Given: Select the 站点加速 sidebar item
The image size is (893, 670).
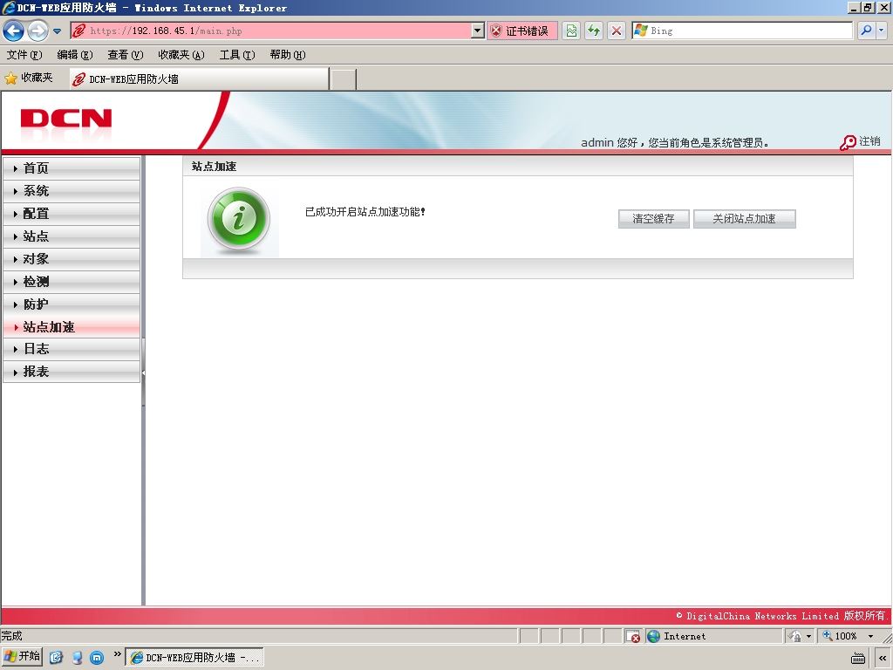Looking at the screenshot, I should [x=72, y=327].
